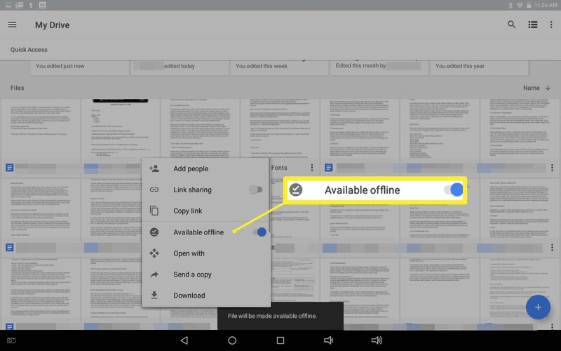Select Add people menu entry
This screenshot has width=561, height=351.
coord(205,168)
